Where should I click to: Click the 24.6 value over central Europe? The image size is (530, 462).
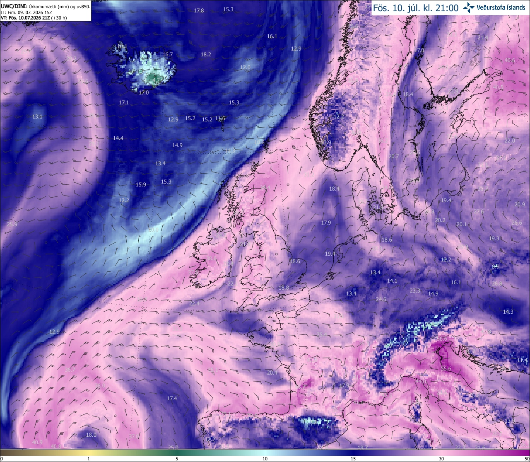(x=381, y=299)
